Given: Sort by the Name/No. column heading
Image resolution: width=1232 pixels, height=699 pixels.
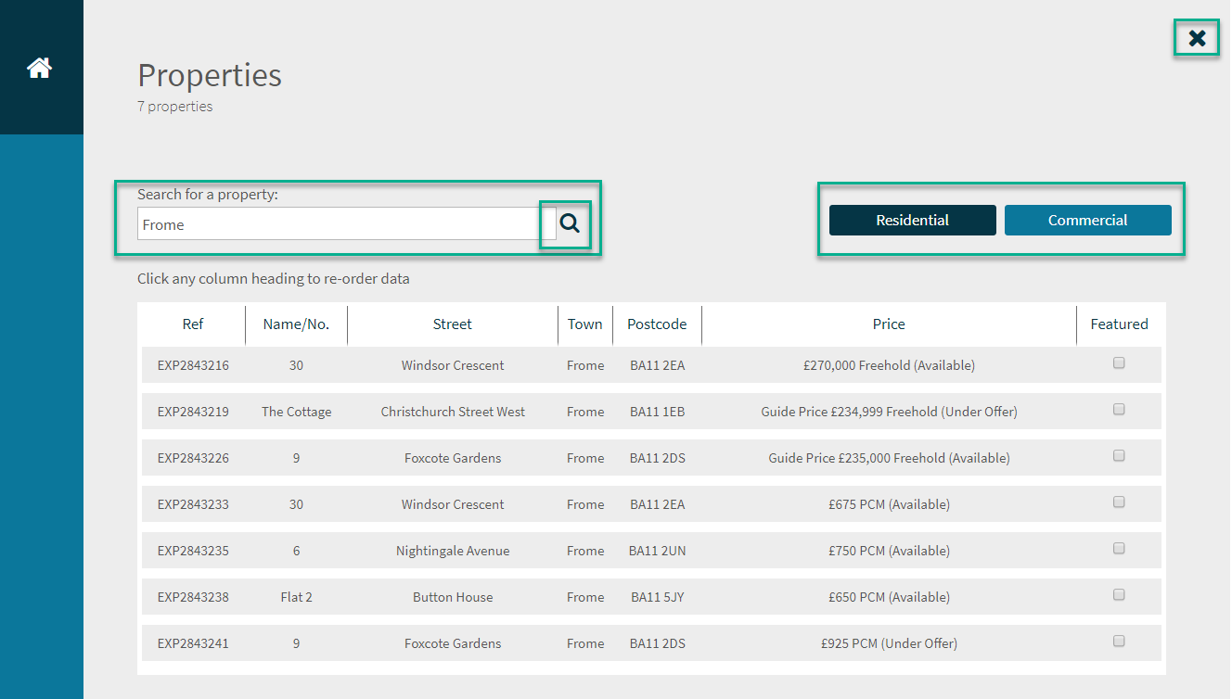Looking at the screenshot, I should coord(296,324).
